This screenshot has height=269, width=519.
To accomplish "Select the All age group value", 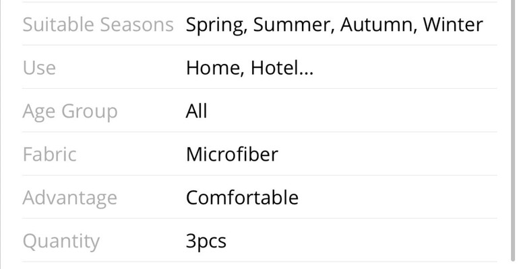I will pos(197,111).
